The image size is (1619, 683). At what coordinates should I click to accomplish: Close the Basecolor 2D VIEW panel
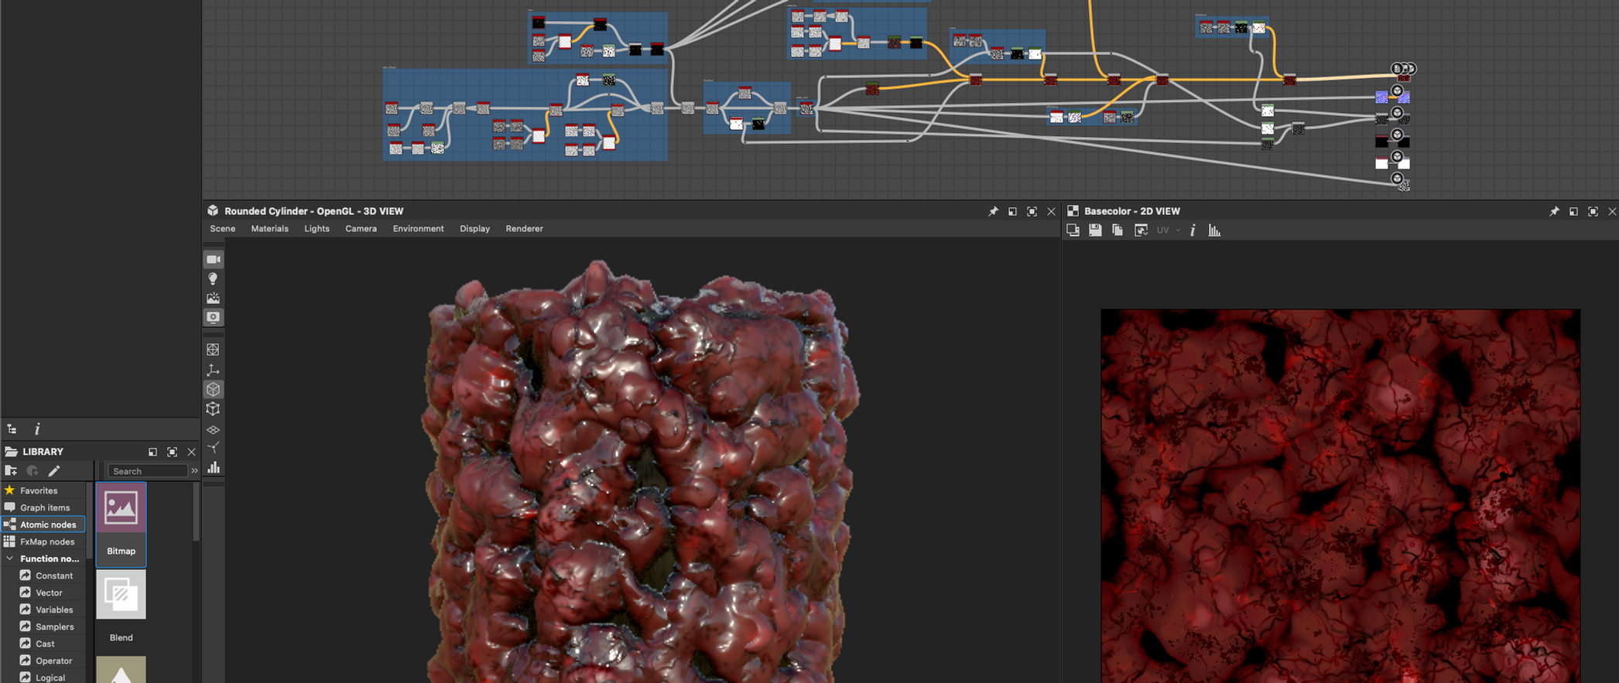coord(1612,211)
